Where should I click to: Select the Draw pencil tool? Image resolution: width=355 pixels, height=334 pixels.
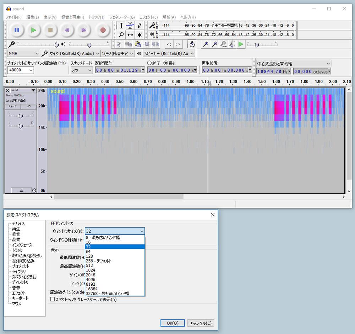140,26
